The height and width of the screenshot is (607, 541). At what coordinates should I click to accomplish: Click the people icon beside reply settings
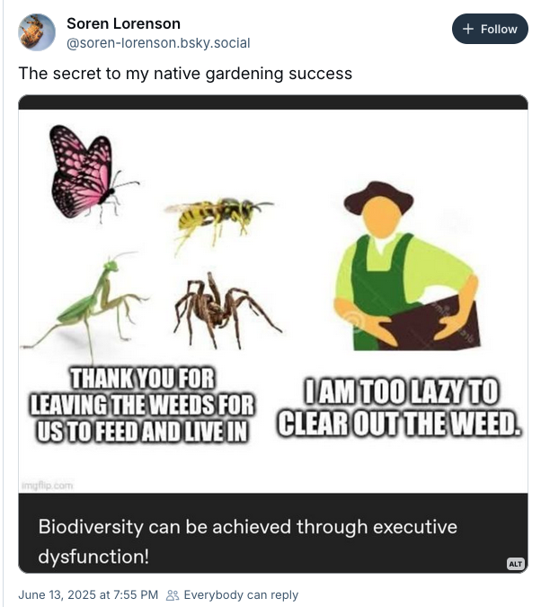173,594
